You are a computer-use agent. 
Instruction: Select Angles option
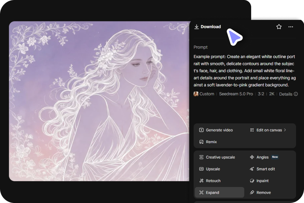tap(259, 157)
